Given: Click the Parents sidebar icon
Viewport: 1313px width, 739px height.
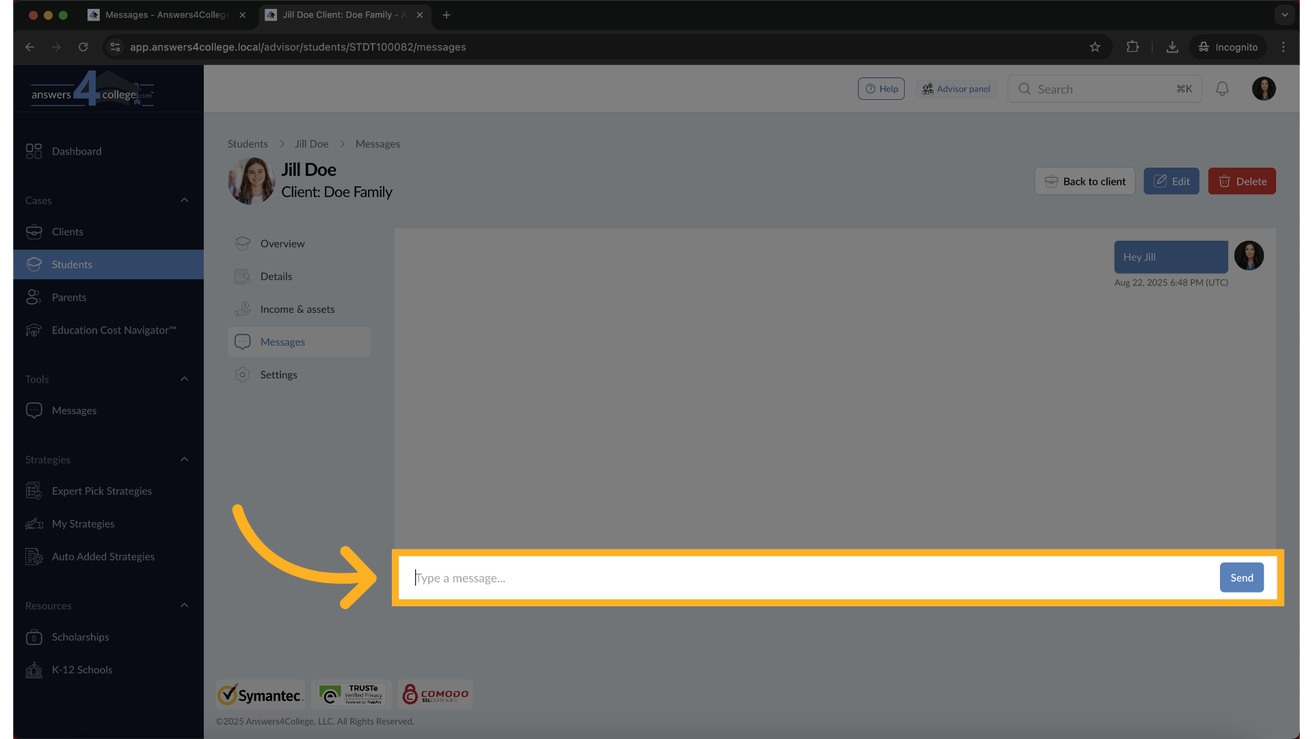Looking at the screenshot, I should (34, 297).
